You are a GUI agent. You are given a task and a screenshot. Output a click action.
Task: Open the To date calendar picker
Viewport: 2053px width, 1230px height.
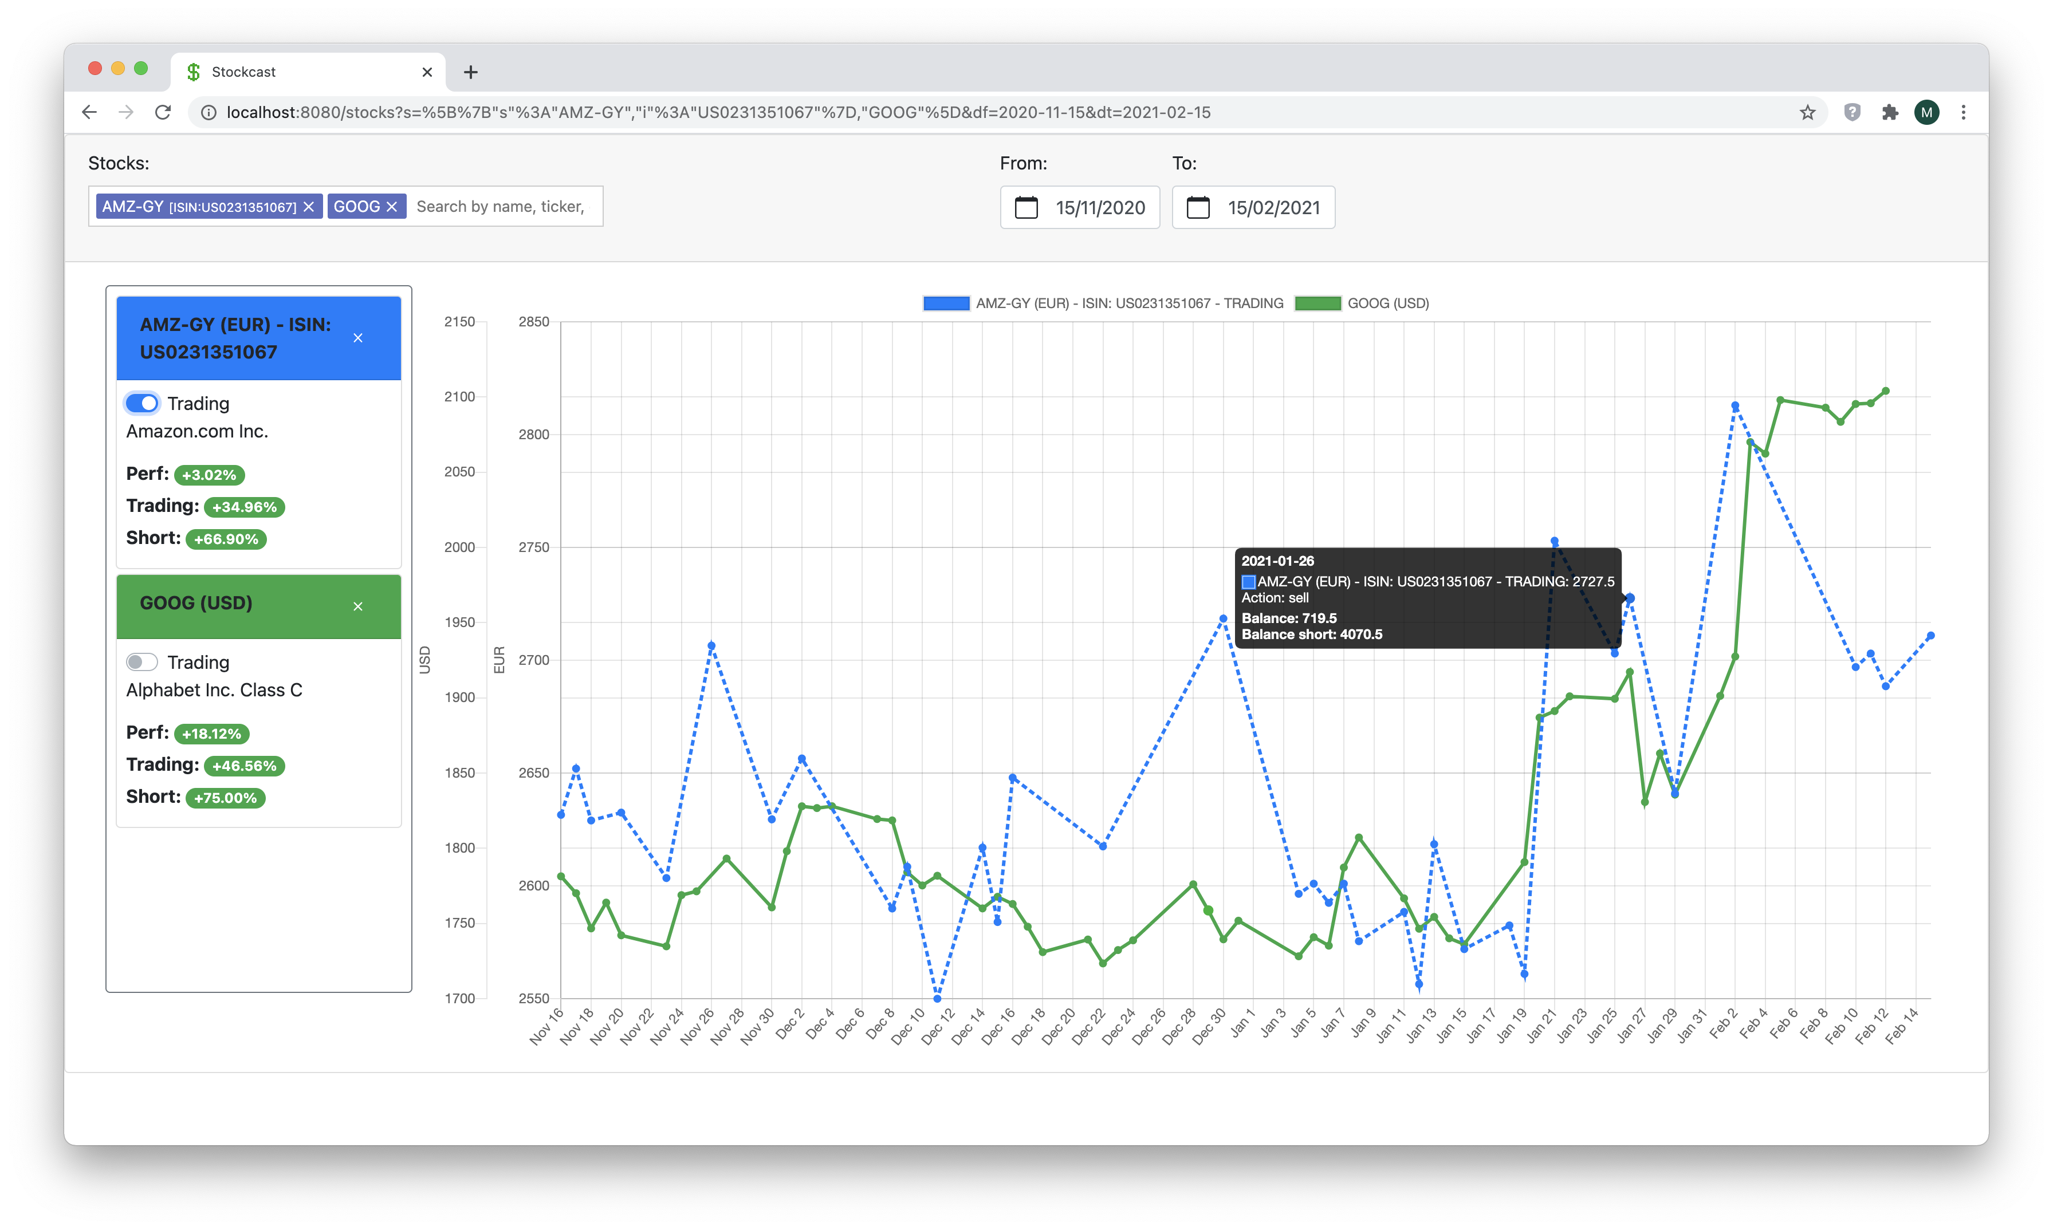click(1198, 207)
